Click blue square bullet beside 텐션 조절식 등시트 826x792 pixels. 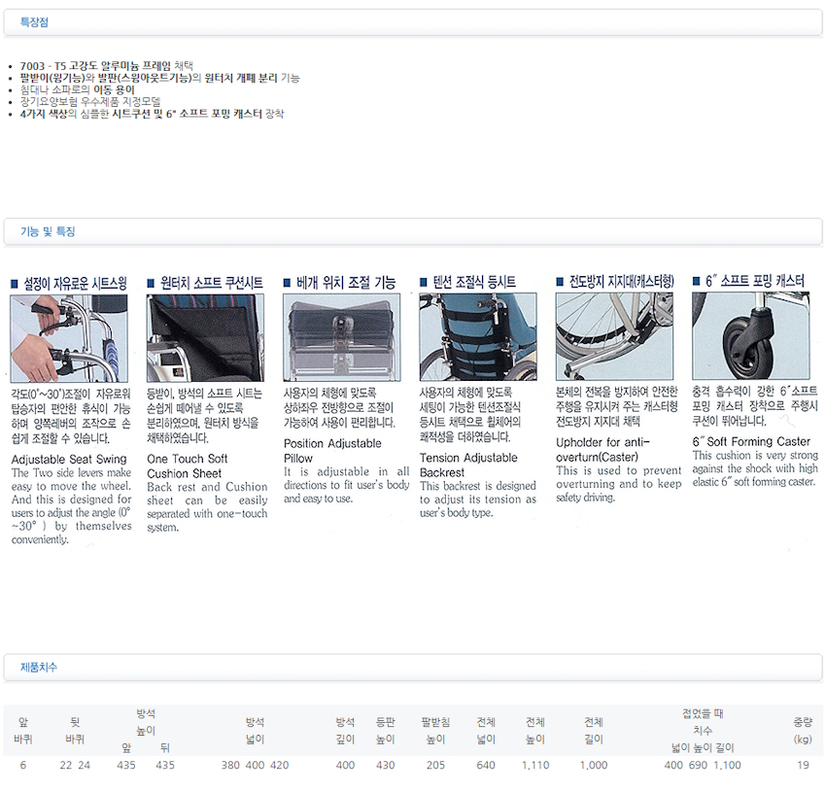pos(424,283)
